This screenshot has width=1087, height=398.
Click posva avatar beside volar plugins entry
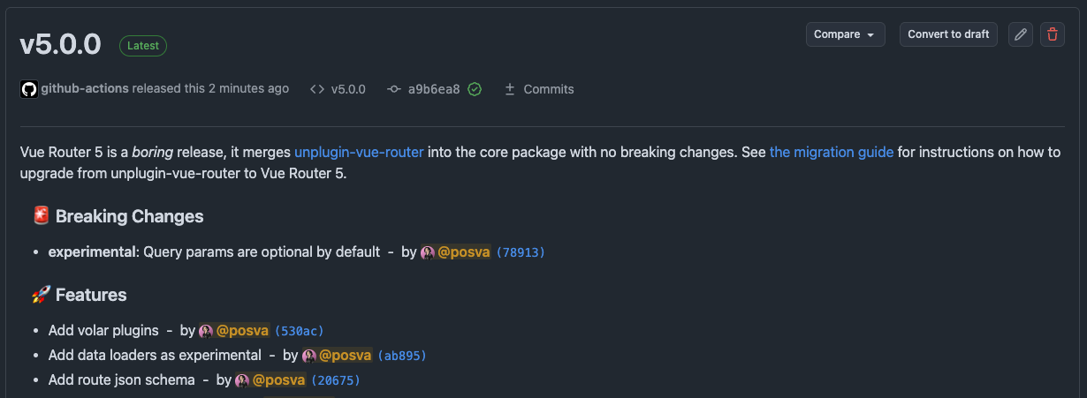pyautogui.click(x=206, y=331)
